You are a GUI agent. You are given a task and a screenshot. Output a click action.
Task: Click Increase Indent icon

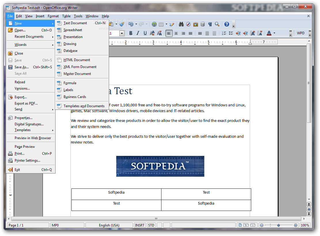245,33
